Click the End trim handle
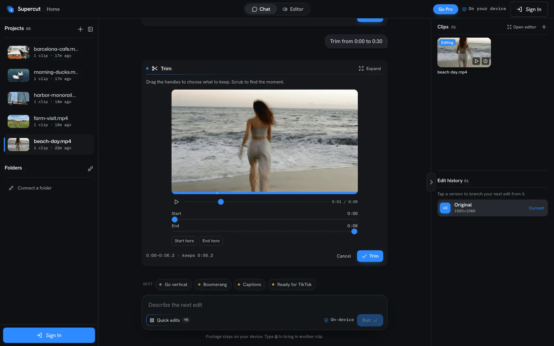The width and height of the screenshot is (554, 346). [354, 232]
